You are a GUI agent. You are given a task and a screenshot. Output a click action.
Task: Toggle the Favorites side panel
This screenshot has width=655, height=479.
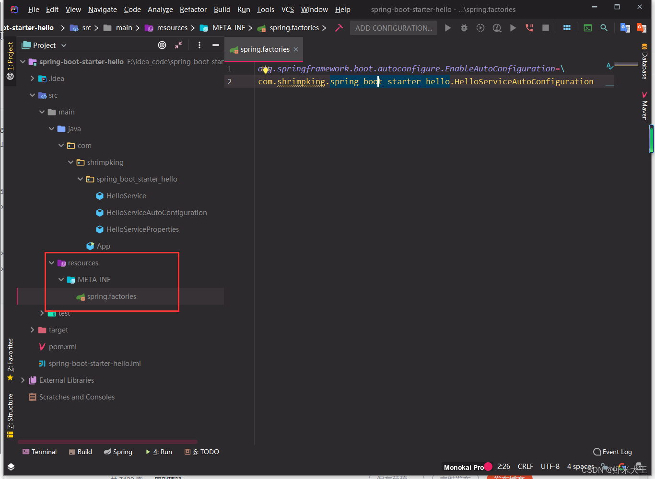(x=10, y=359)
